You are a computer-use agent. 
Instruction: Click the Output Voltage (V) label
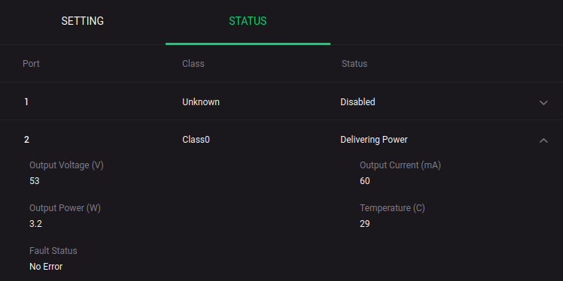pyautogui.click(x=66, y=165)
